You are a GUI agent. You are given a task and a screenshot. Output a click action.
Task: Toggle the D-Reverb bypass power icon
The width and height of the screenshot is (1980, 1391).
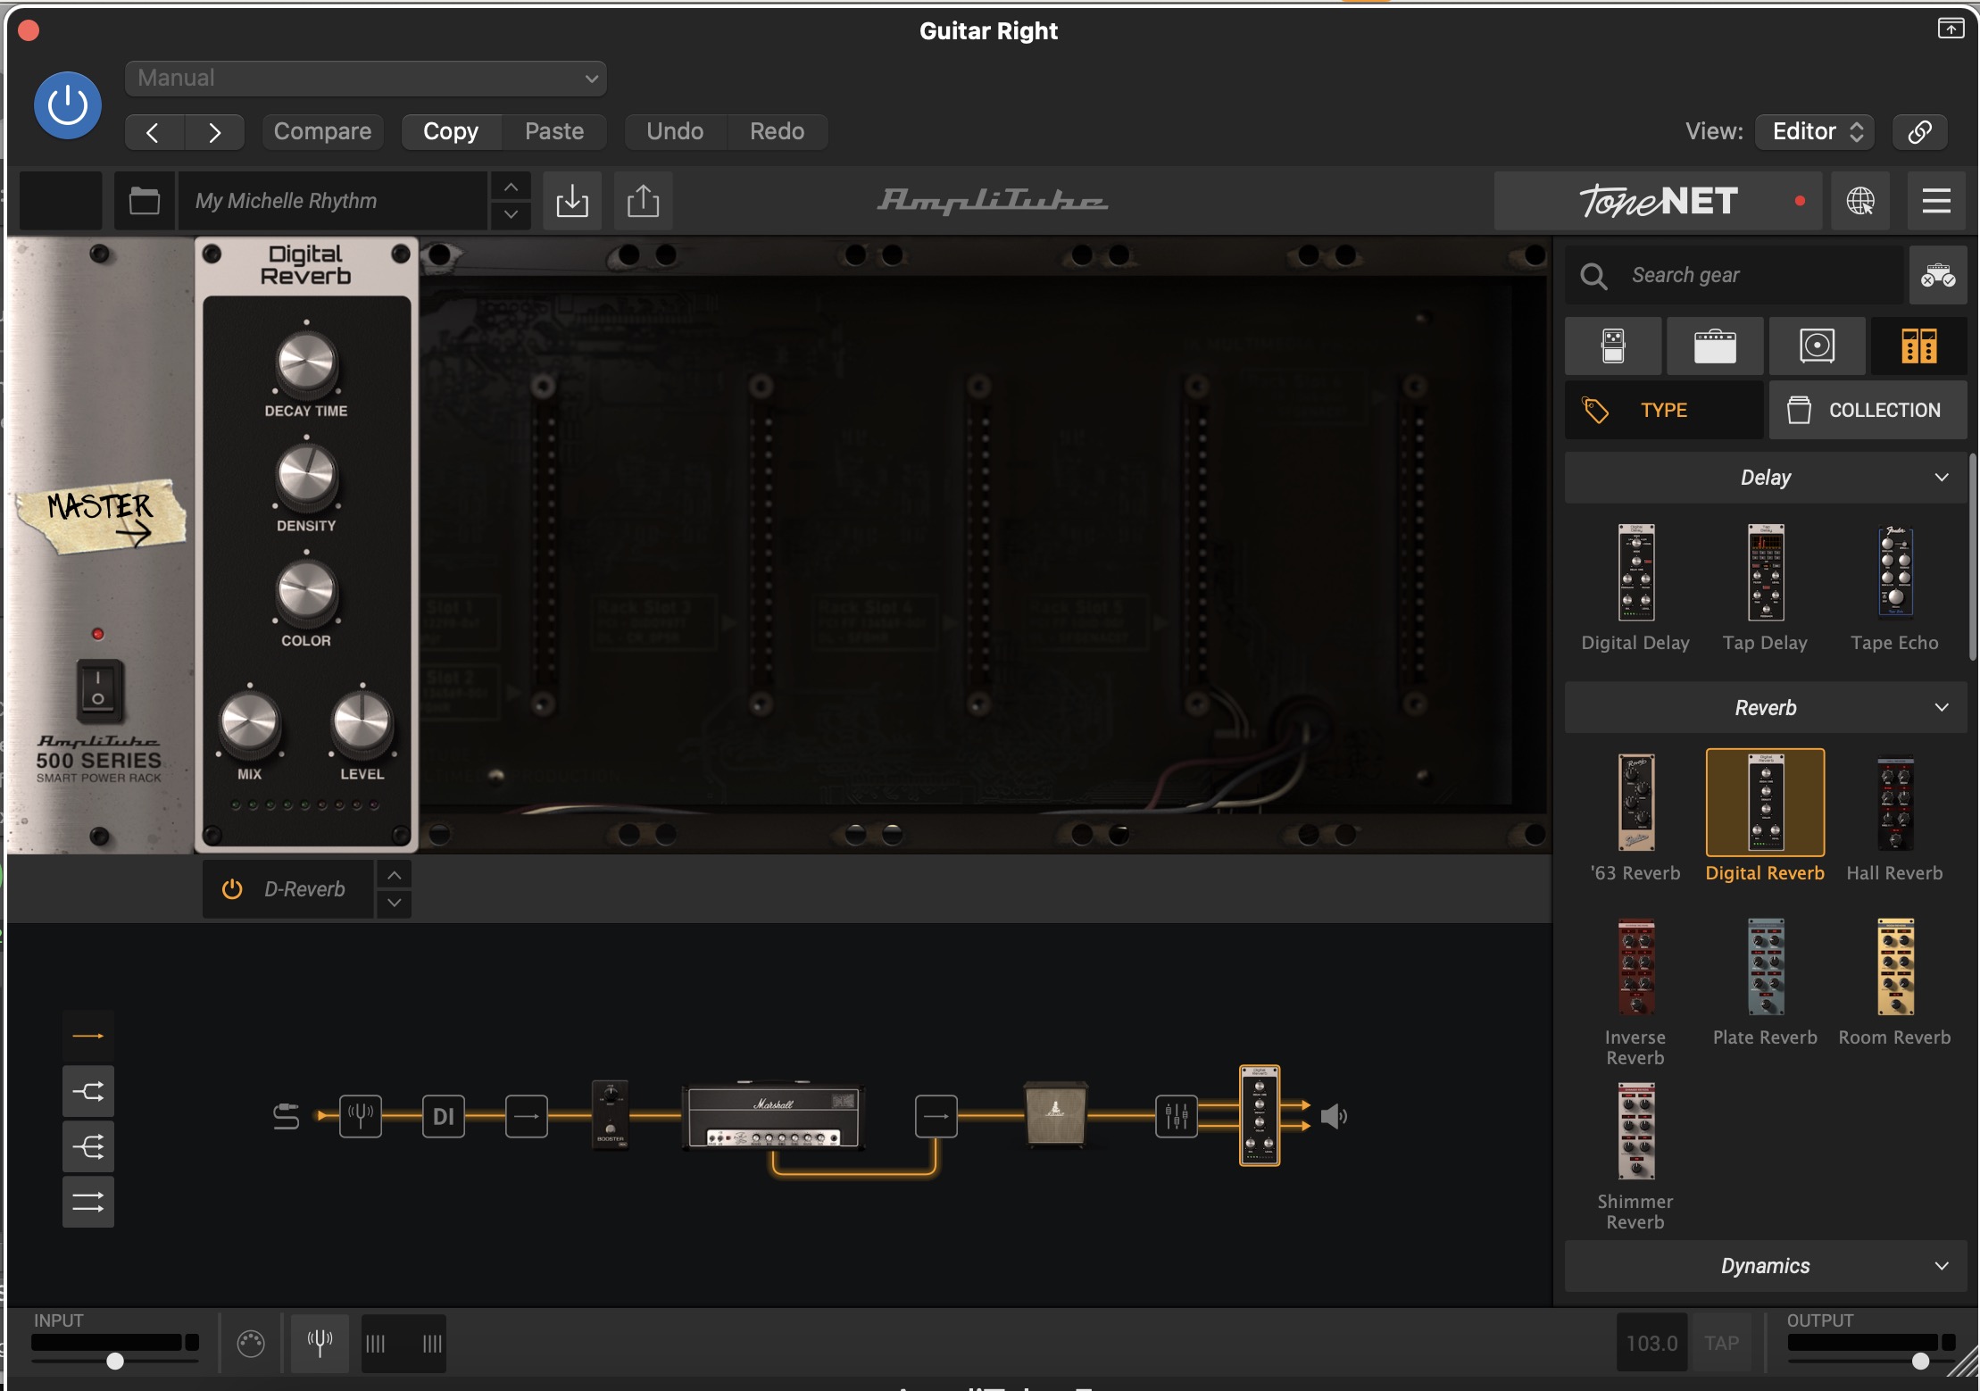pos(232,889)
